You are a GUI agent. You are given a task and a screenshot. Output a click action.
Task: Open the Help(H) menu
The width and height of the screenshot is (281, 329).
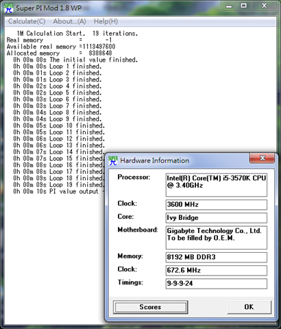pyautogui.click(x=106, y=21)
